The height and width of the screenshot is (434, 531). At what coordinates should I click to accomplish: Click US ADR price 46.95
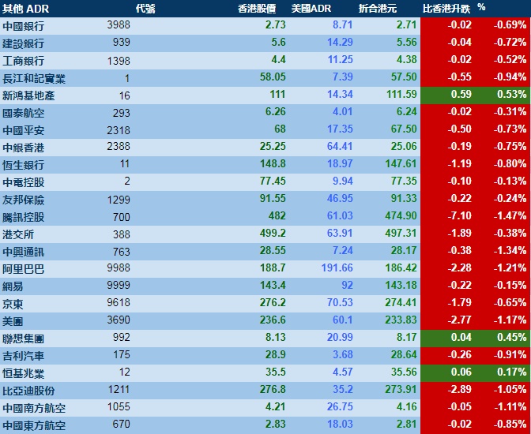pos(340,198)
